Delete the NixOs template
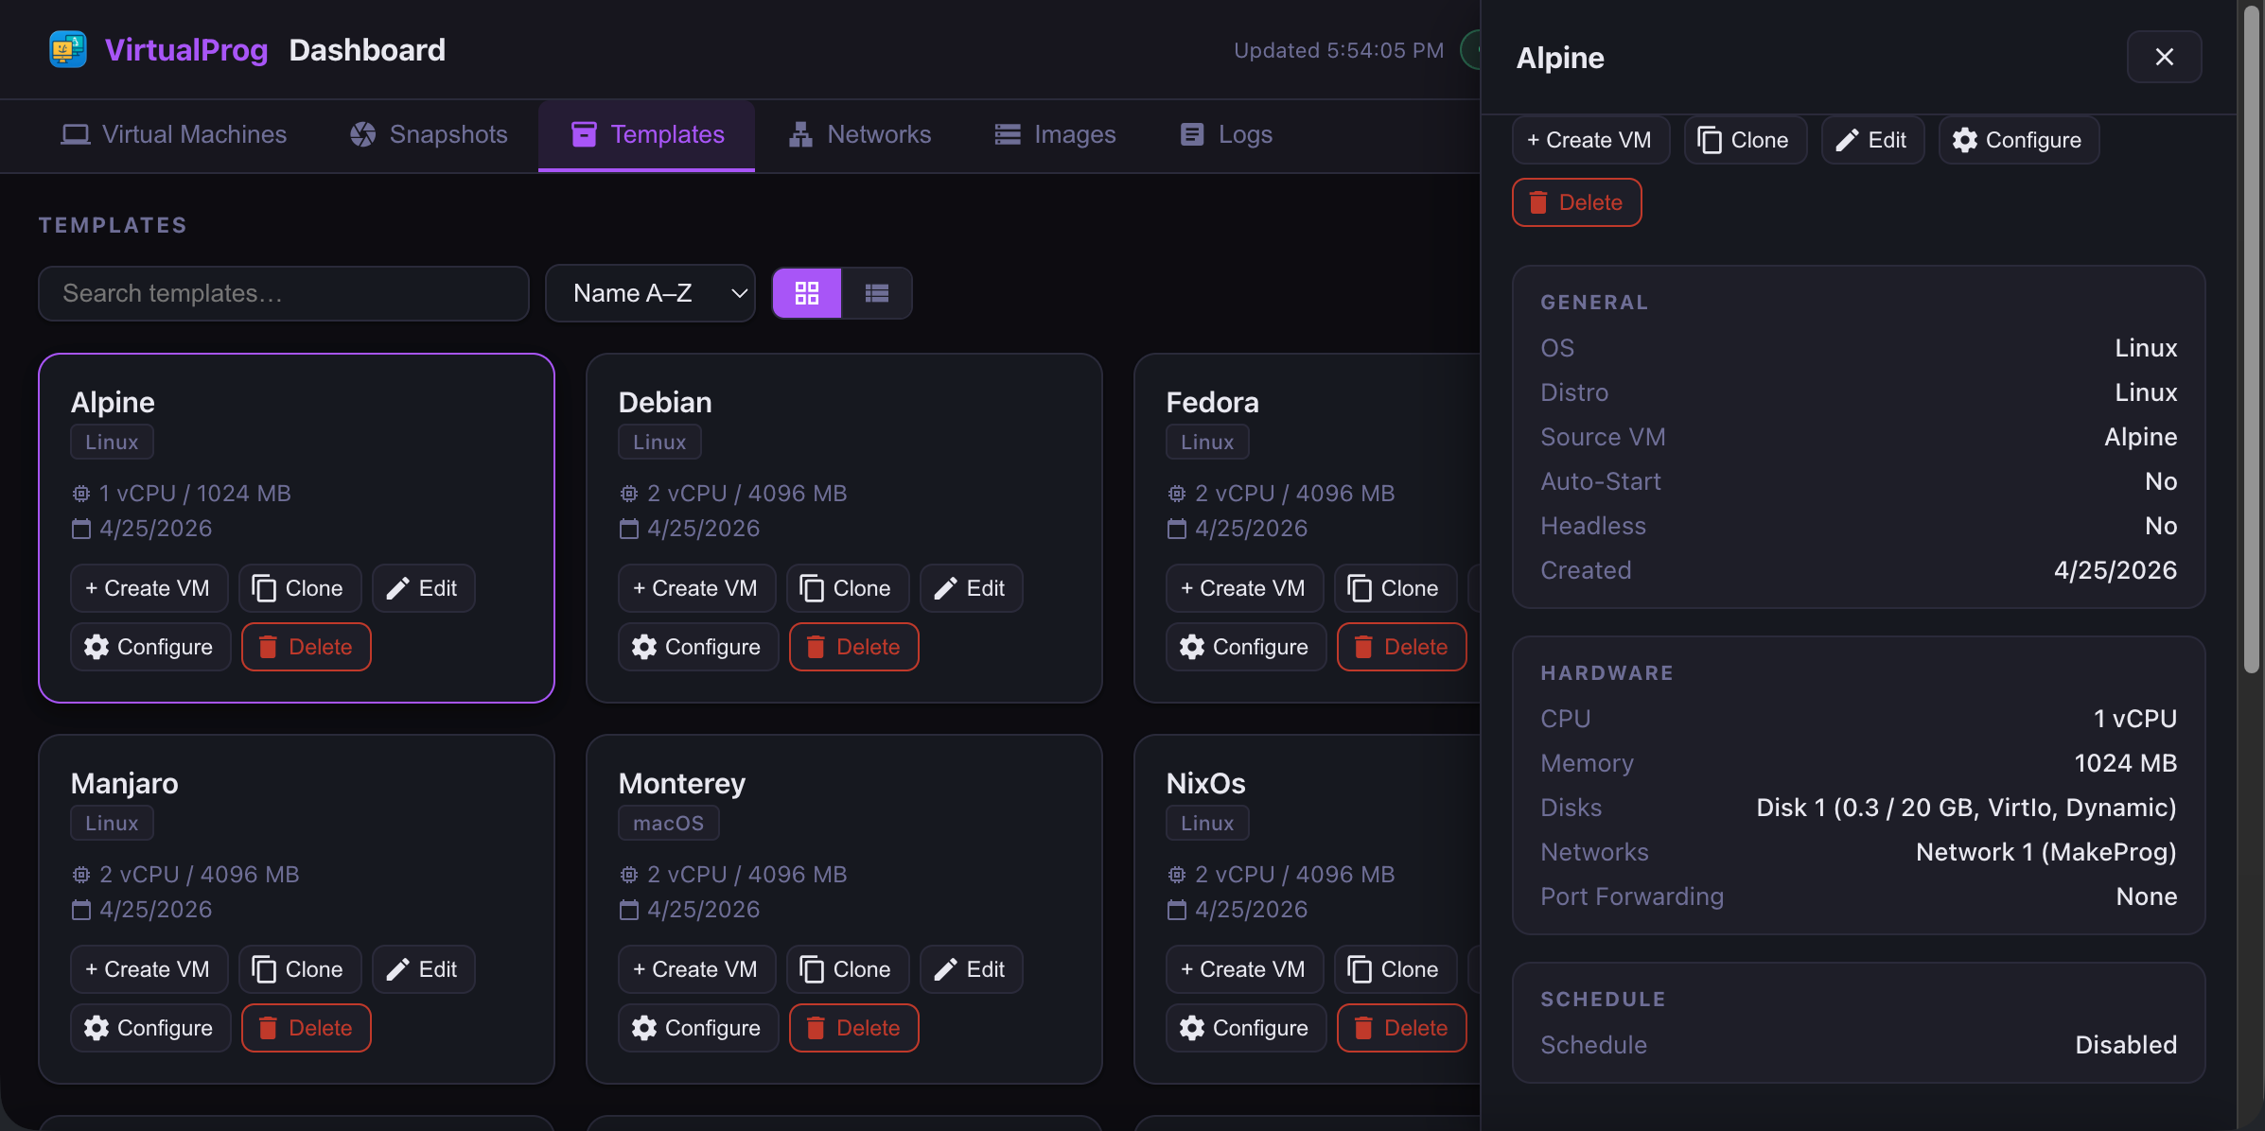 click(x=1402, y=1028)
